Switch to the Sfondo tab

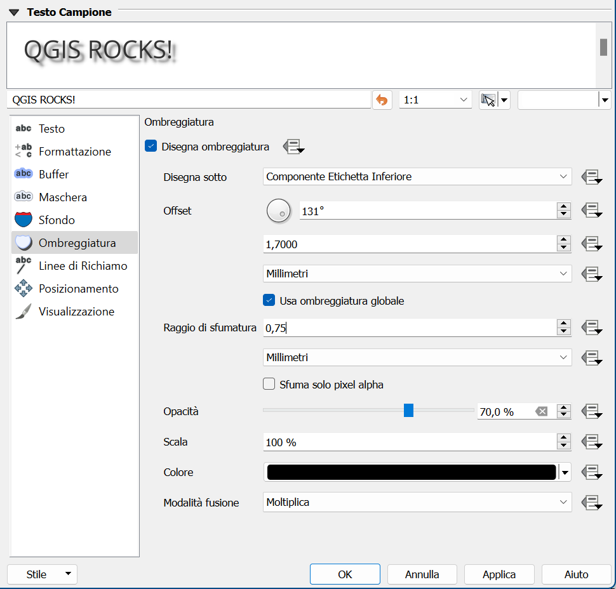[x=75, y=220]
